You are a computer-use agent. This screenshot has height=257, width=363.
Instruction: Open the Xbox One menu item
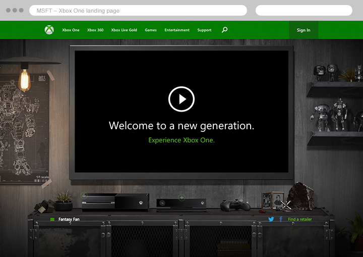coord(71,30)
